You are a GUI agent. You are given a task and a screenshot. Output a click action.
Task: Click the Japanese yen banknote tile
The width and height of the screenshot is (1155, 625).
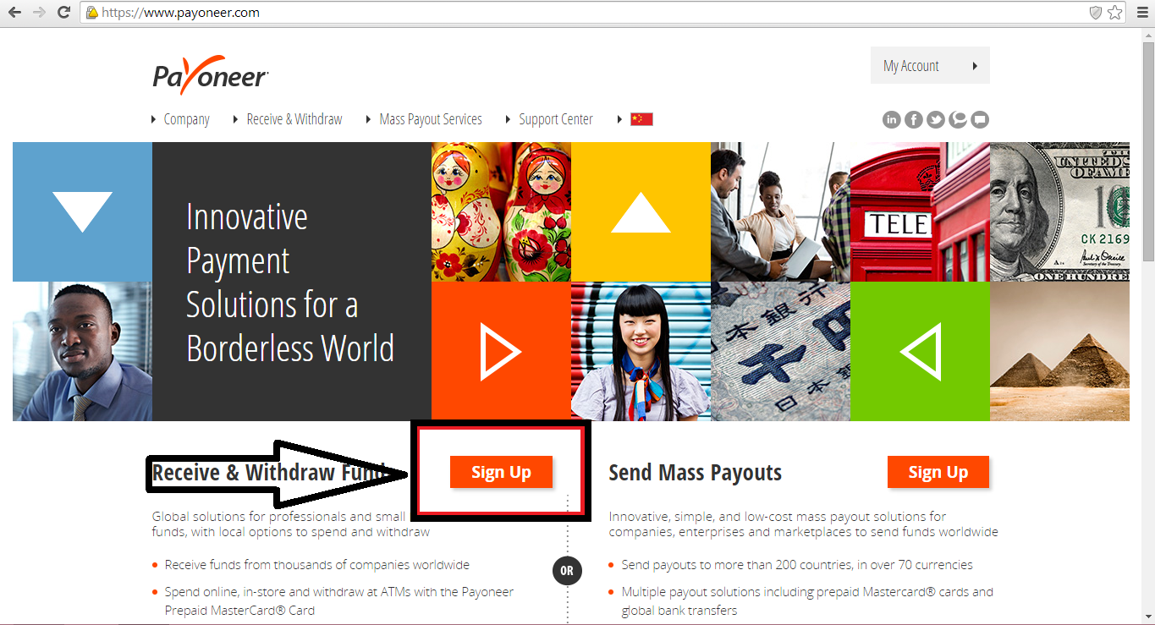pyautogui.click(x=780, y=351)
